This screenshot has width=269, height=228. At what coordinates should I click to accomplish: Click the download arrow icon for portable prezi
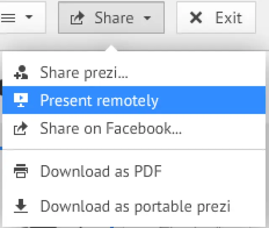click(x=21, y=206)
